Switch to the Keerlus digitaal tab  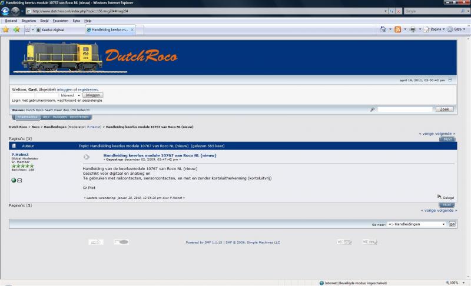point(60,29)
